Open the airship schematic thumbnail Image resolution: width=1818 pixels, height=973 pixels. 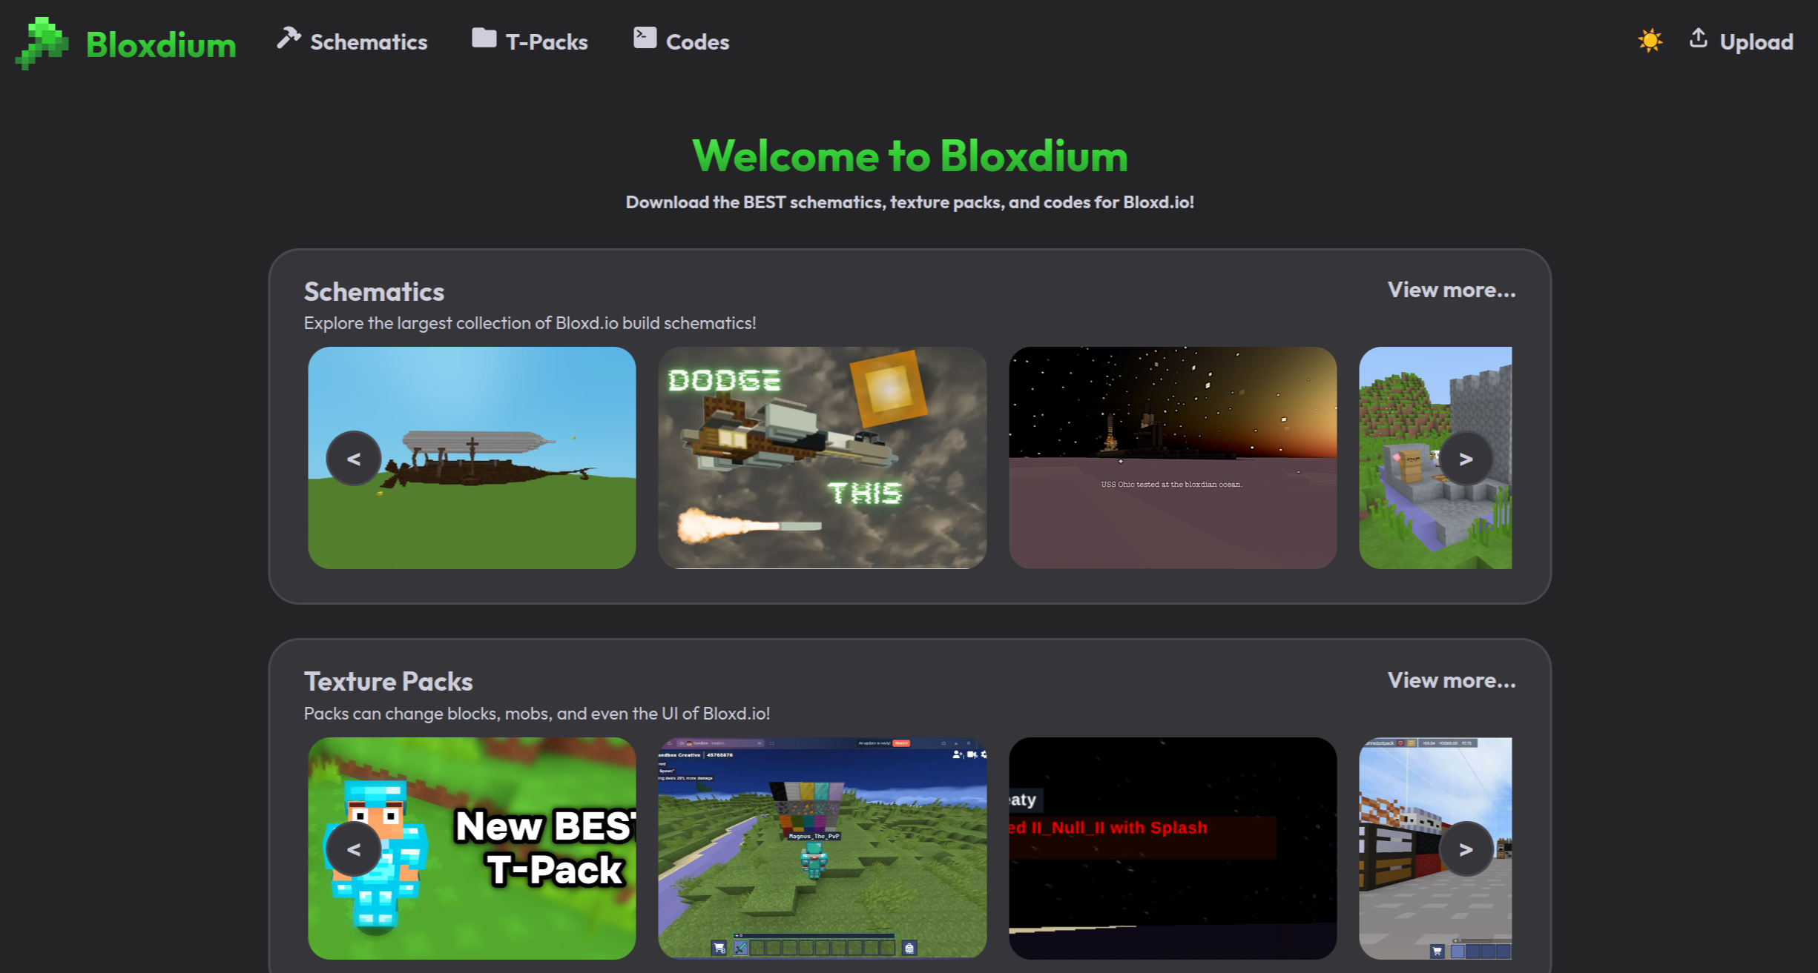click(472, 458)
